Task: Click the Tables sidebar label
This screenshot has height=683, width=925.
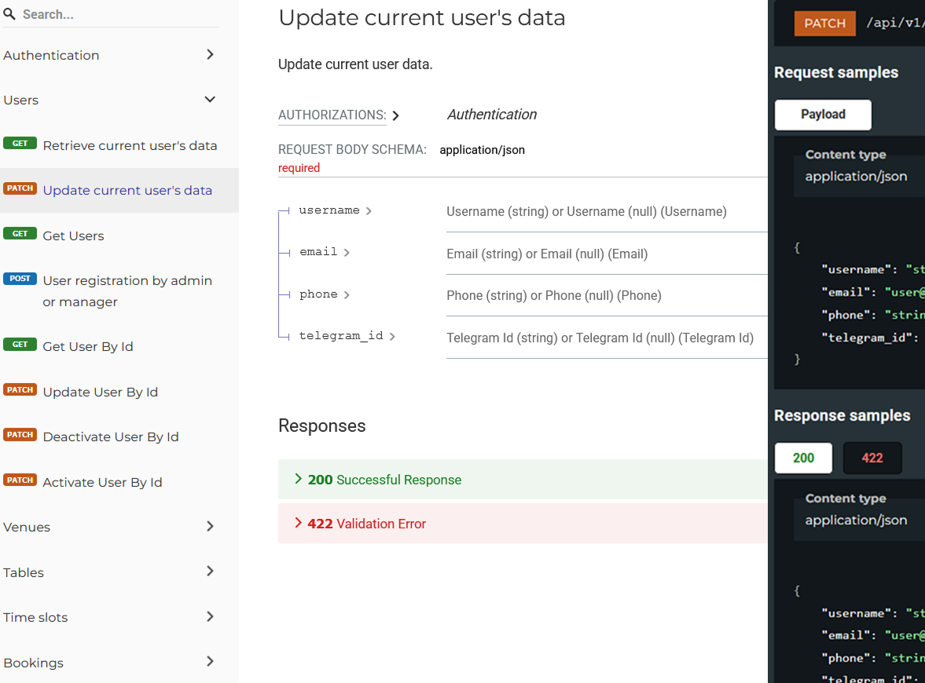Action: coord(24,572)
